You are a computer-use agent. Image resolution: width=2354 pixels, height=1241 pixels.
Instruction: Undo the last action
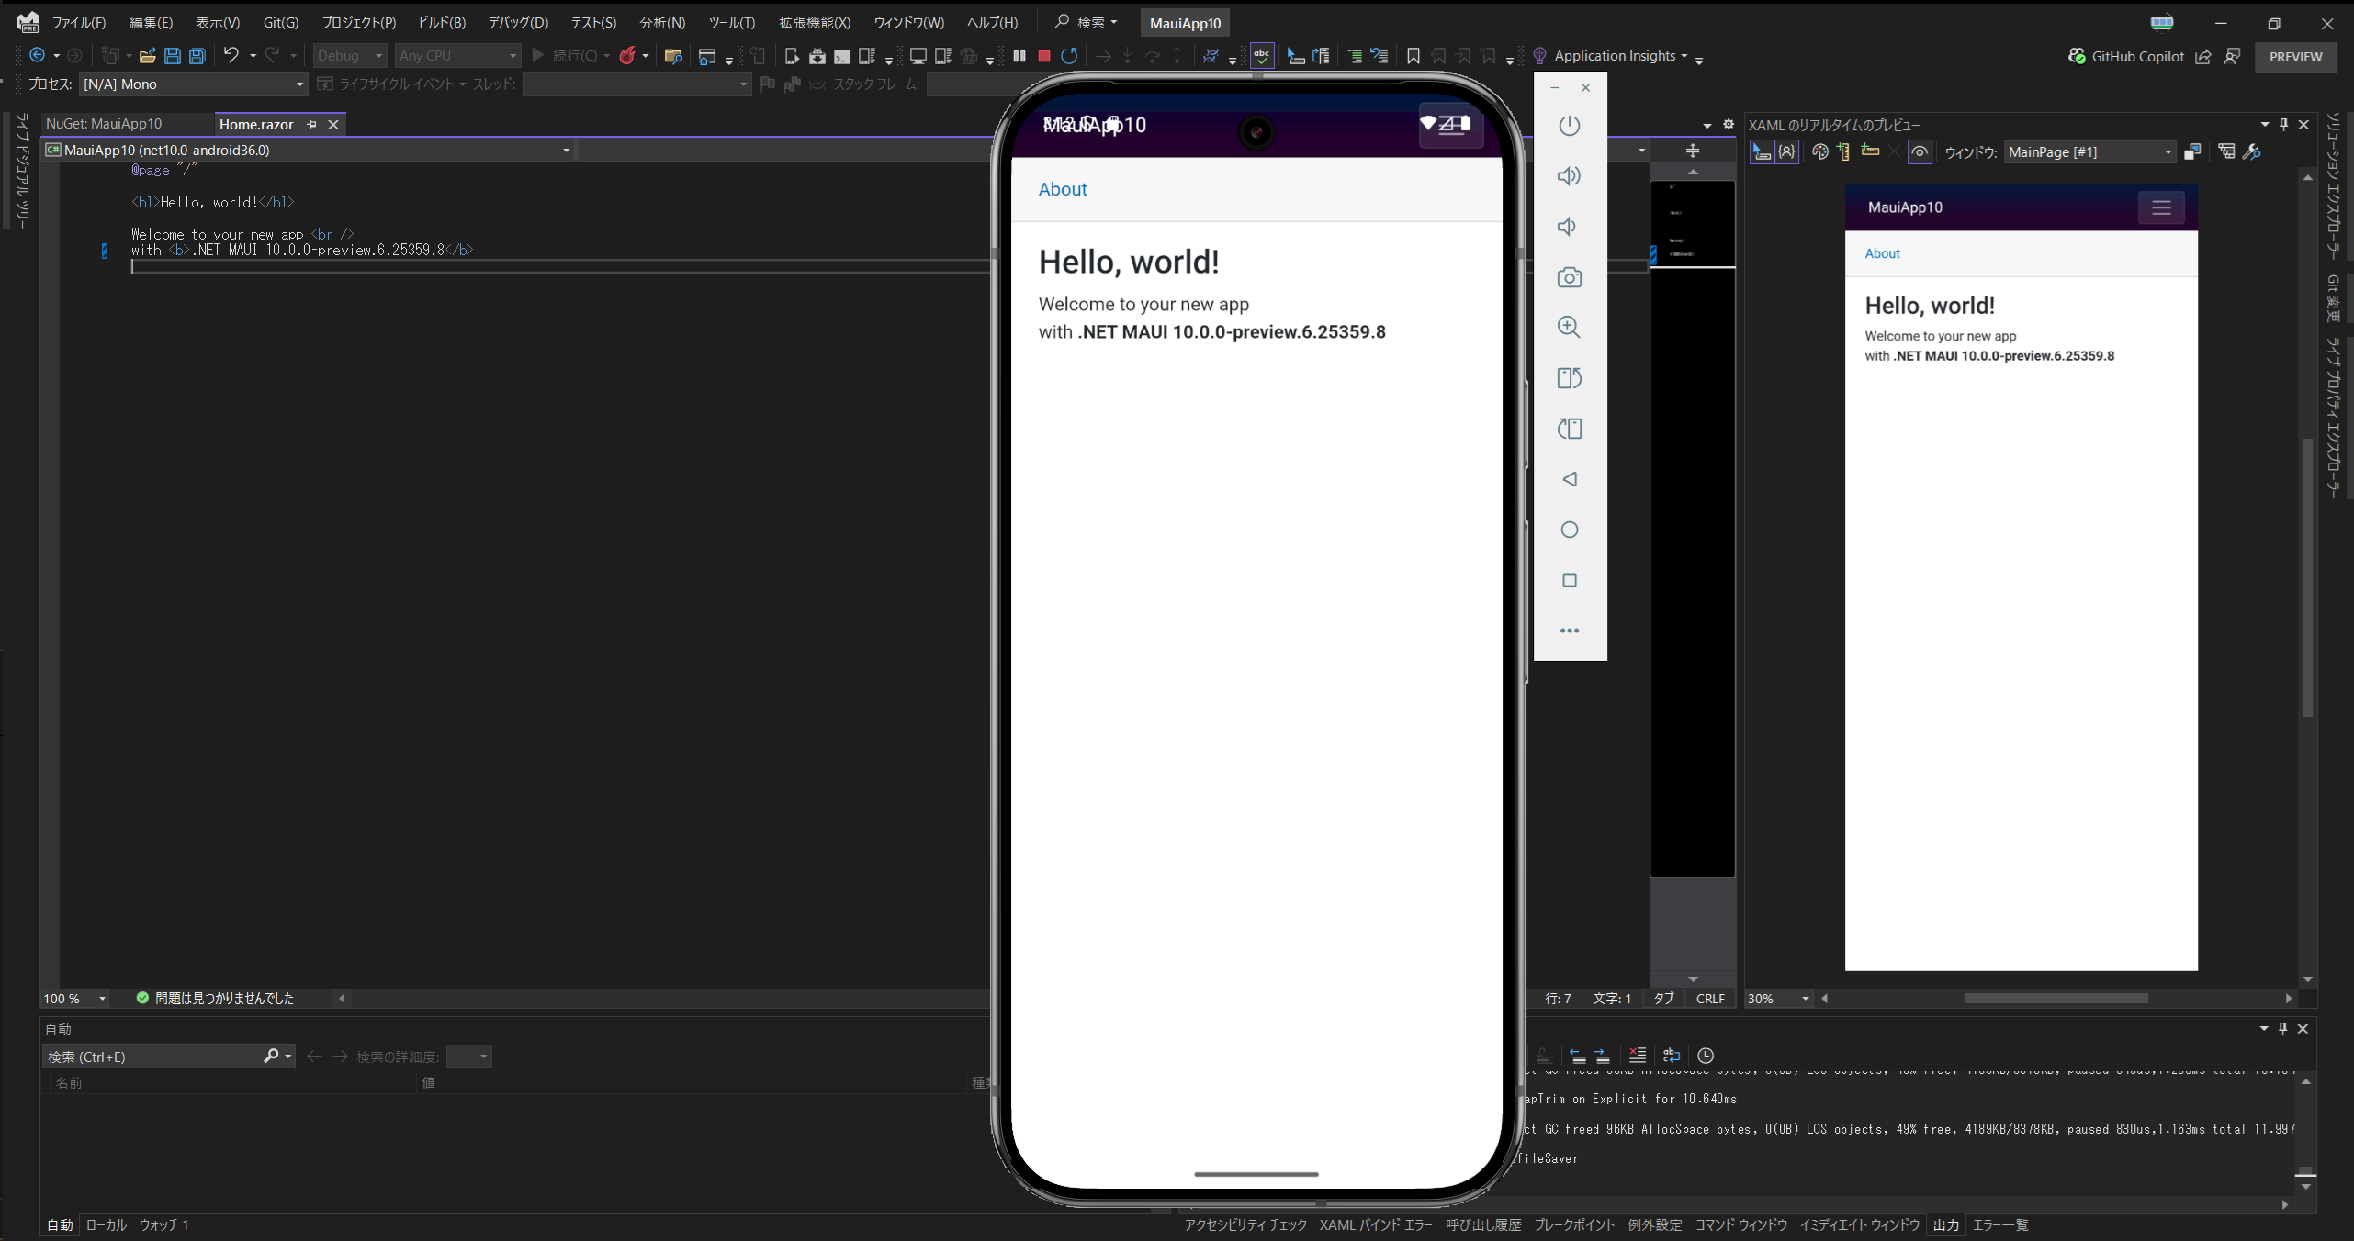tap(231, 55)
